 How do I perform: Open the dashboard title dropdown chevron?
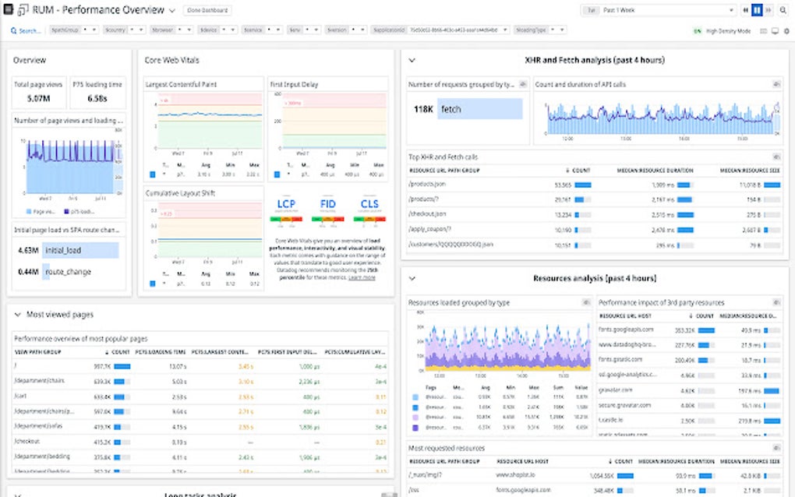tap(171, 11)
